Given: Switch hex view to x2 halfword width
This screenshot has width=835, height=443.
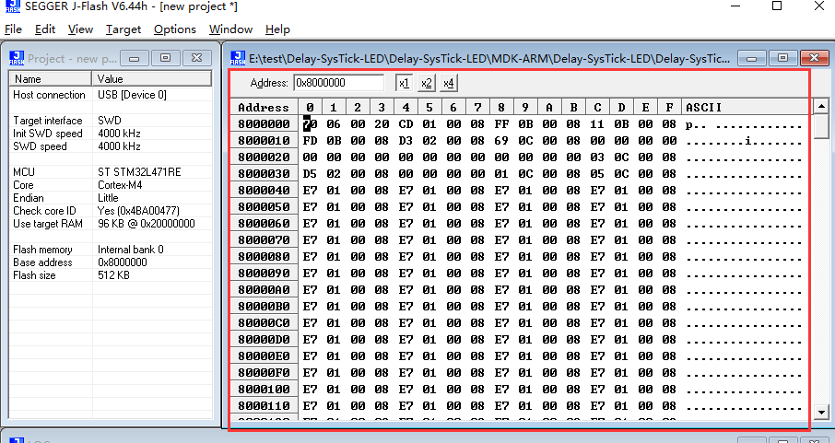Looking at the screenshot, I should [426, 83].
